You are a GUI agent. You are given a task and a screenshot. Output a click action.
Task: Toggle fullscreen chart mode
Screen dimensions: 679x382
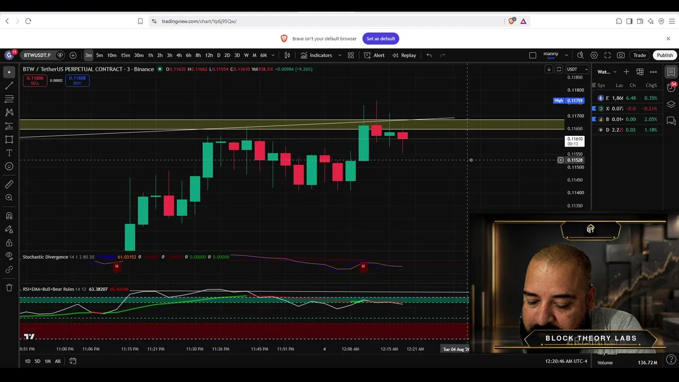pos(607,55)
